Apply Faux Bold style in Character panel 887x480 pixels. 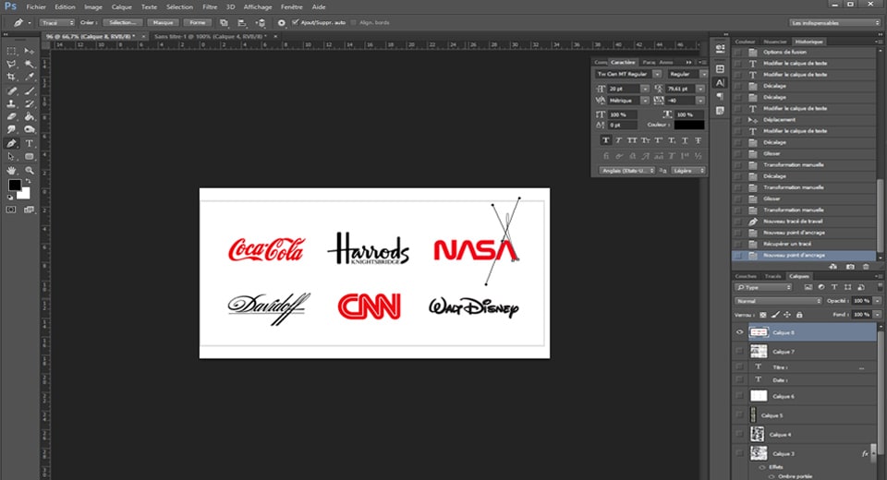(605, 140)
